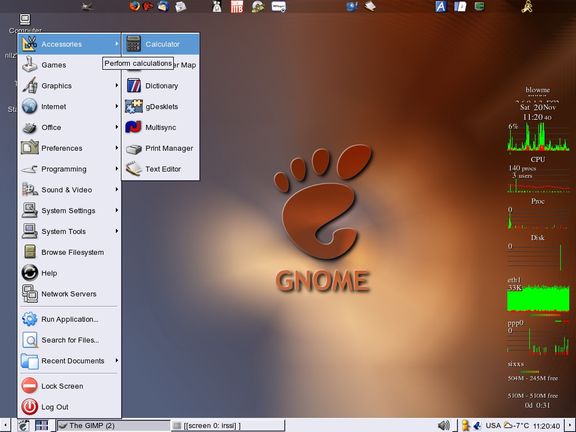Screen dimensions: 576x432
Task: Click the penguin launcher icon in top panel
Action: [x=217, y=6]
